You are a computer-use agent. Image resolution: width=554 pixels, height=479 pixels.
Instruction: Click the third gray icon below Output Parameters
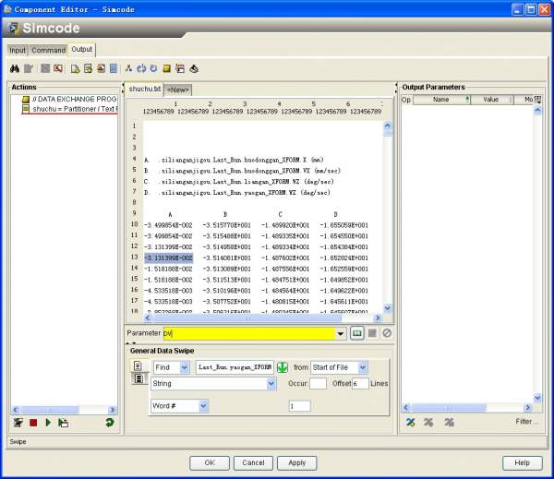[x=449, y=422]
